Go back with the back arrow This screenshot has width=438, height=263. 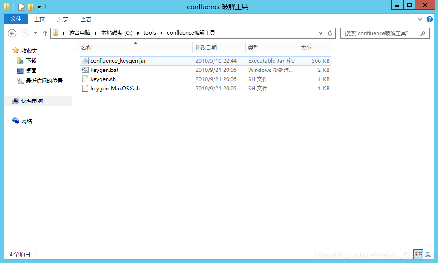coord(12,33)
